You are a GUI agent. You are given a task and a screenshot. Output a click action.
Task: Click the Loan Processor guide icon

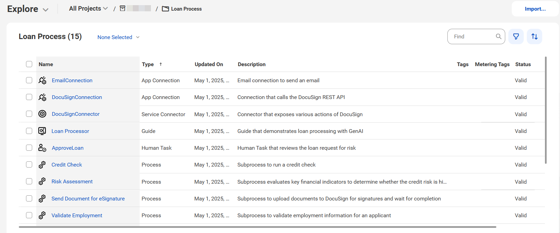coord(42,131)
